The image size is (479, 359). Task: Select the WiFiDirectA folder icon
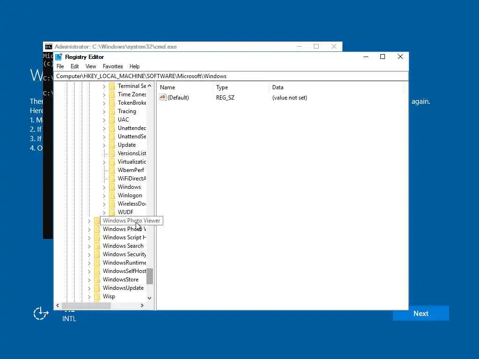[112, 179]
